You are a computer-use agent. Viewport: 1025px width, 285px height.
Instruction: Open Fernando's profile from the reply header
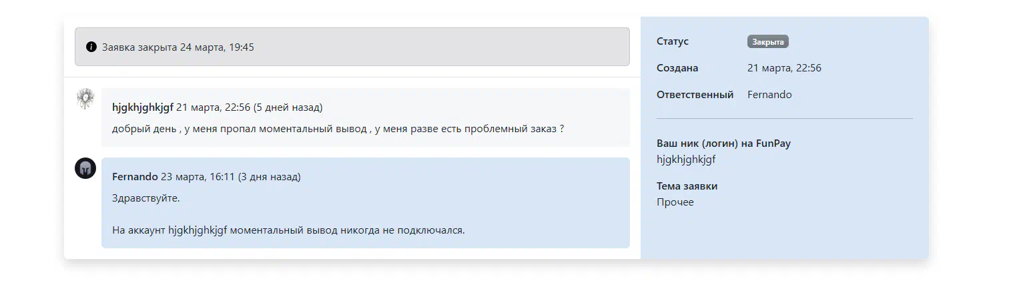tap(135, 177)
